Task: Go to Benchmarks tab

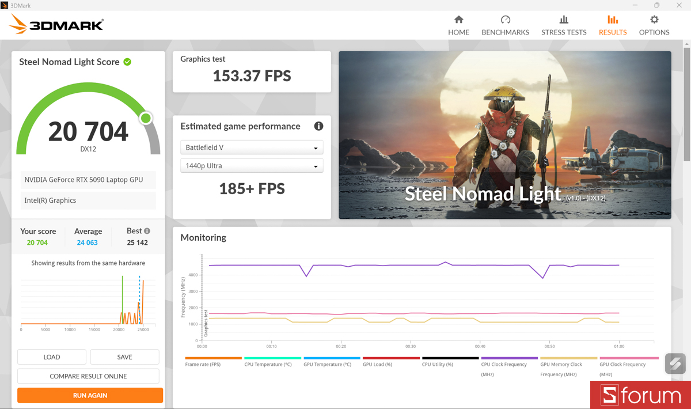Action: click(505, 25)
